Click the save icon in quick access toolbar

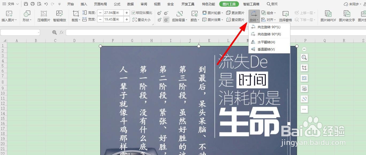click(26, 4)
